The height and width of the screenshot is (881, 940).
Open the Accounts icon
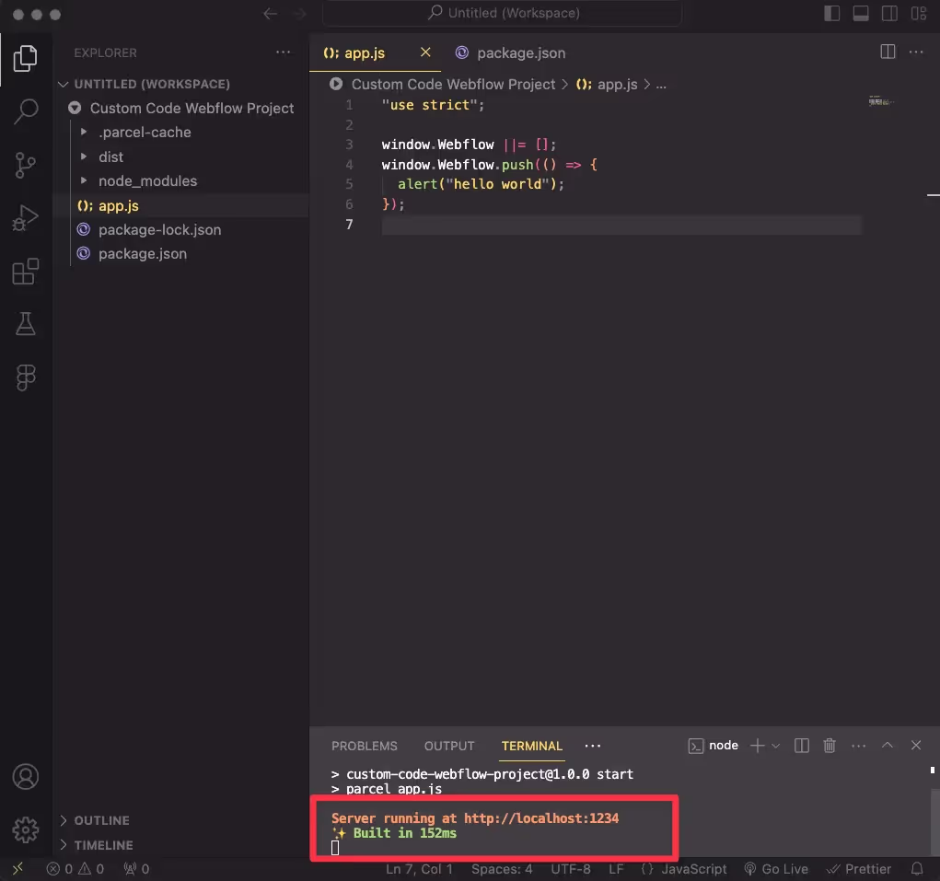coord(25,777)
